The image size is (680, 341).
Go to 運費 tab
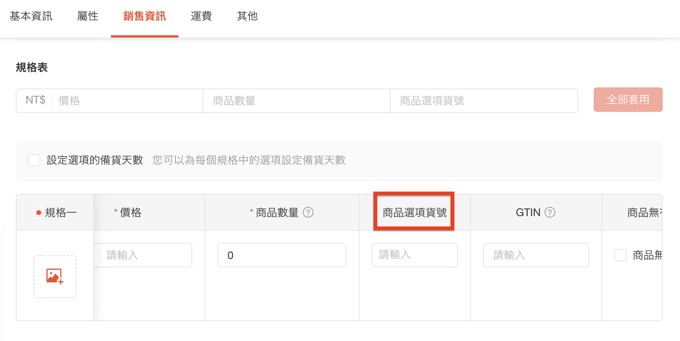[201, 16]
